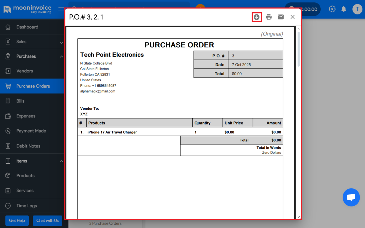Open user profile avatar T
Image resolution: width=365 pixels, height=228 pixels.
coord(357,9)
